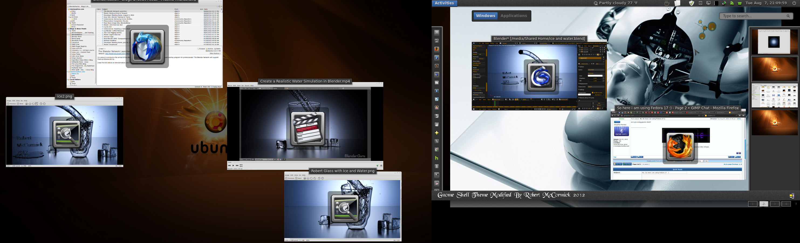The image size is (800, 243).
Task: Switch to the Applications tab
Action: [514, 16]
